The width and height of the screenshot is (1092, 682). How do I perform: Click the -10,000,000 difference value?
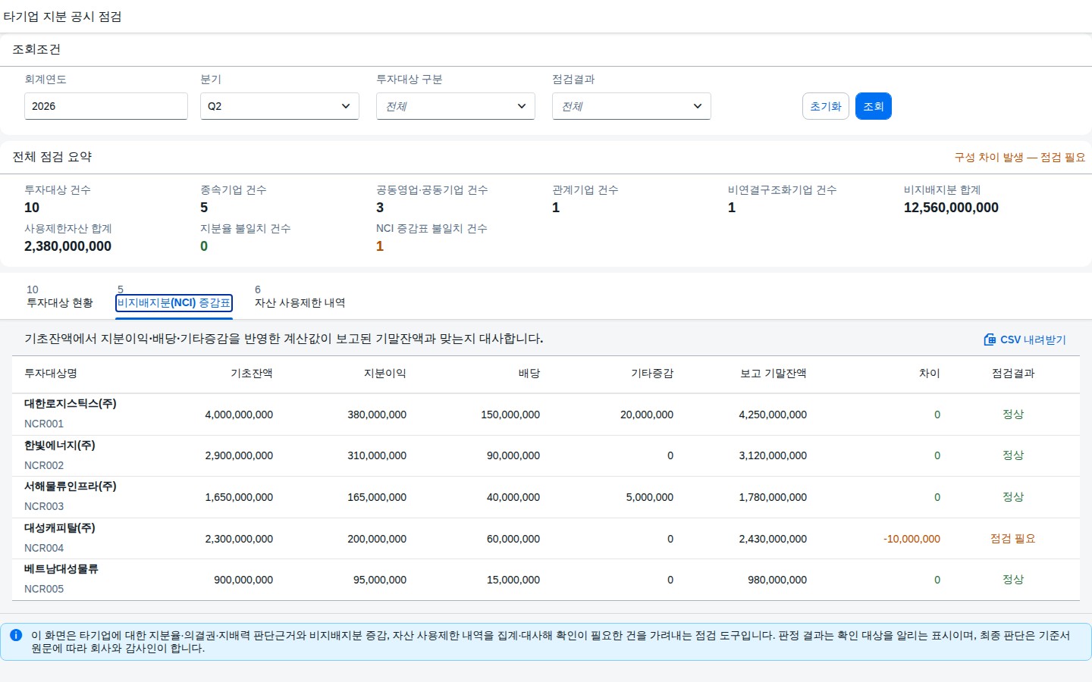(912, 539)
